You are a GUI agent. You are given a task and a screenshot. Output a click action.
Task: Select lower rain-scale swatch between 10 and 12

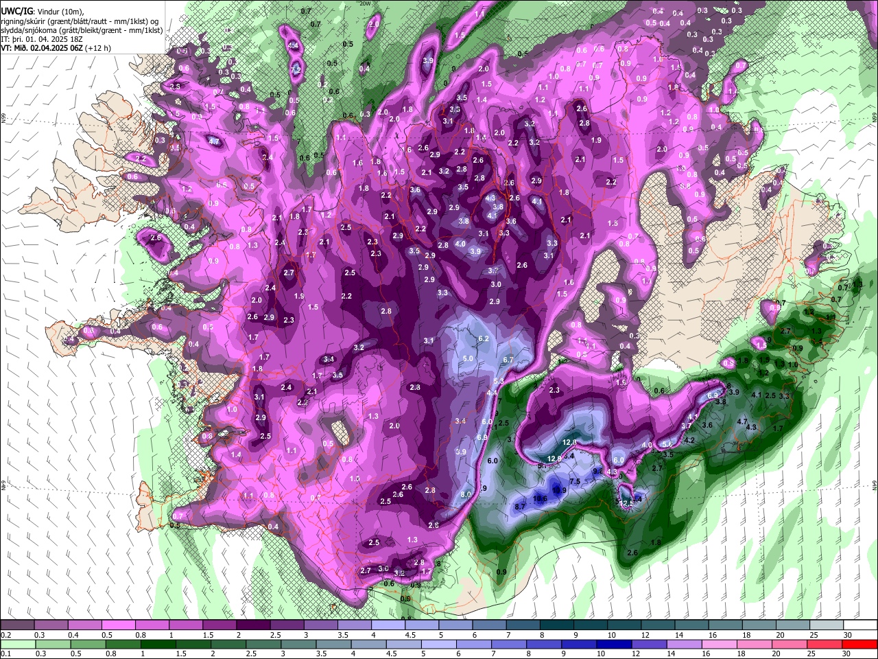click(614, 644)
